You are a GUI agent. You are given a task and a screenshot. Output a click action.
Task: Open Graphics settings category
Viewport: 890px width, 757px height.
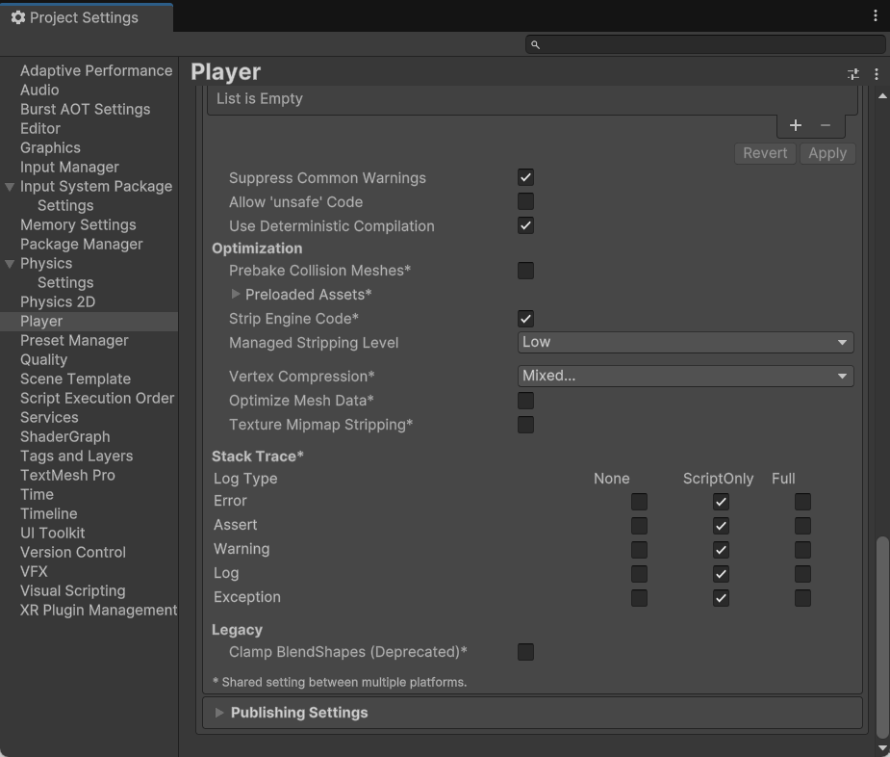tap(51, 147)
